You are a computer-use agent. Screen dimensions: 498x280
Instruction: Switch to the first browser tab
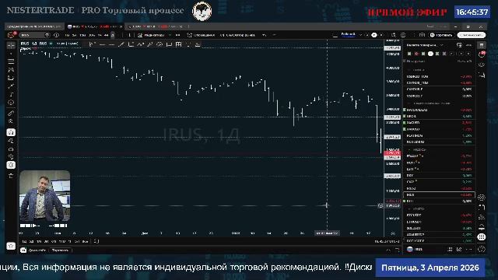tap(34, 26)
